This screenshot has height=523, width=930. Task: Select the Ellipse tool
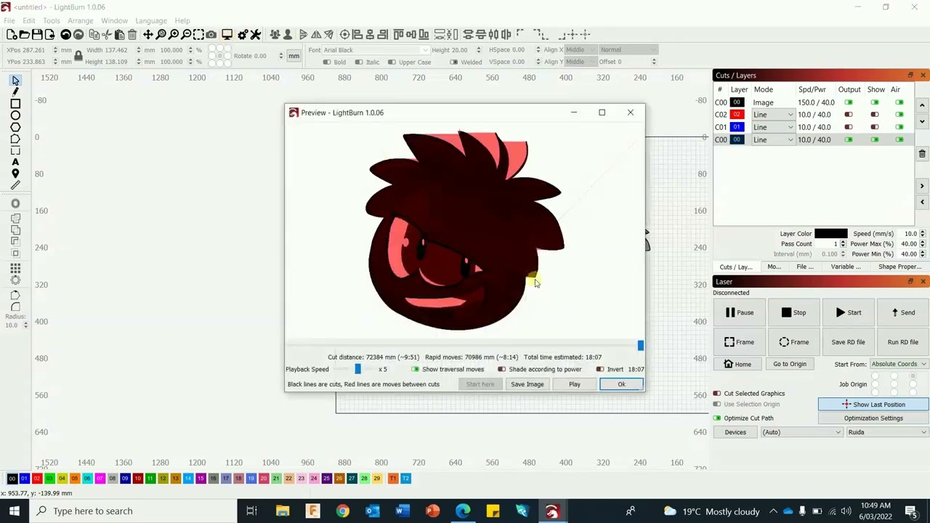pos(15,115)
